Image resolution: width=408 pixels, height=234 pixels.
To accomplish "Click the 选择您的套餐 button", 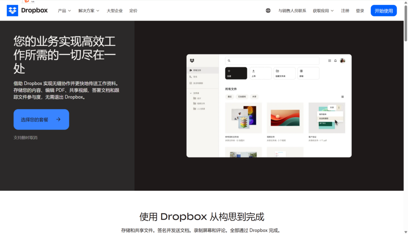I will pos(41,119).
